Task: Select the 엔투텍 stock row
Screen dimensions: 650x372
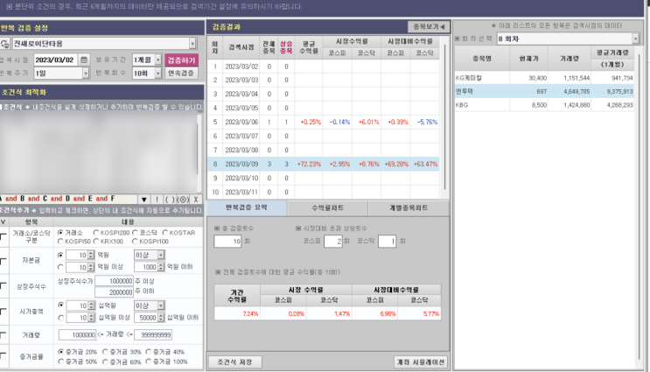Action: point(544,91)
